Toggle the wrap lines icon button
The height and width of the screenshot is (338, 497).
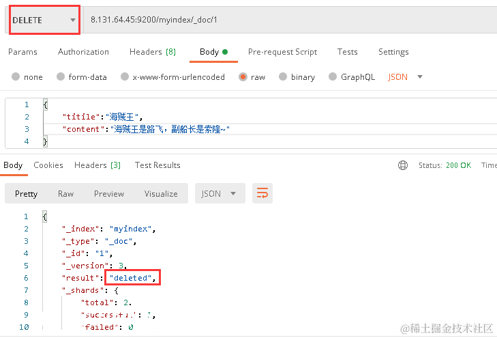[x=262, y=193]
